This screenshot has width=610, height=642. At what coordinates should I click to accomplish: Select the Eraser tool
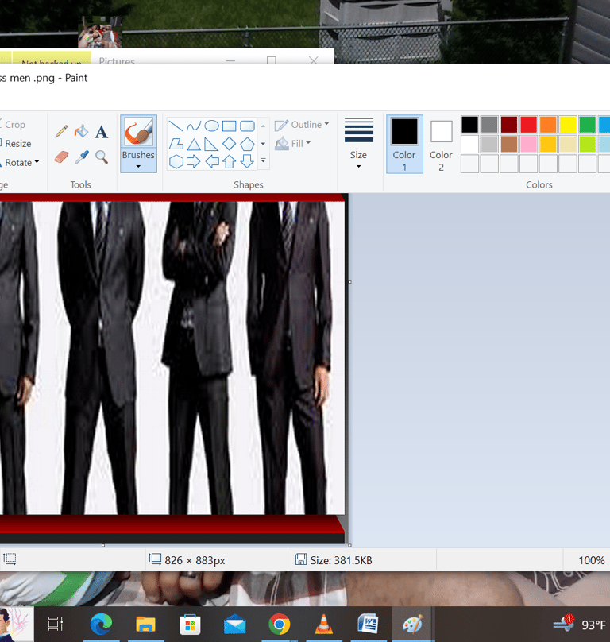coord(61,157)
